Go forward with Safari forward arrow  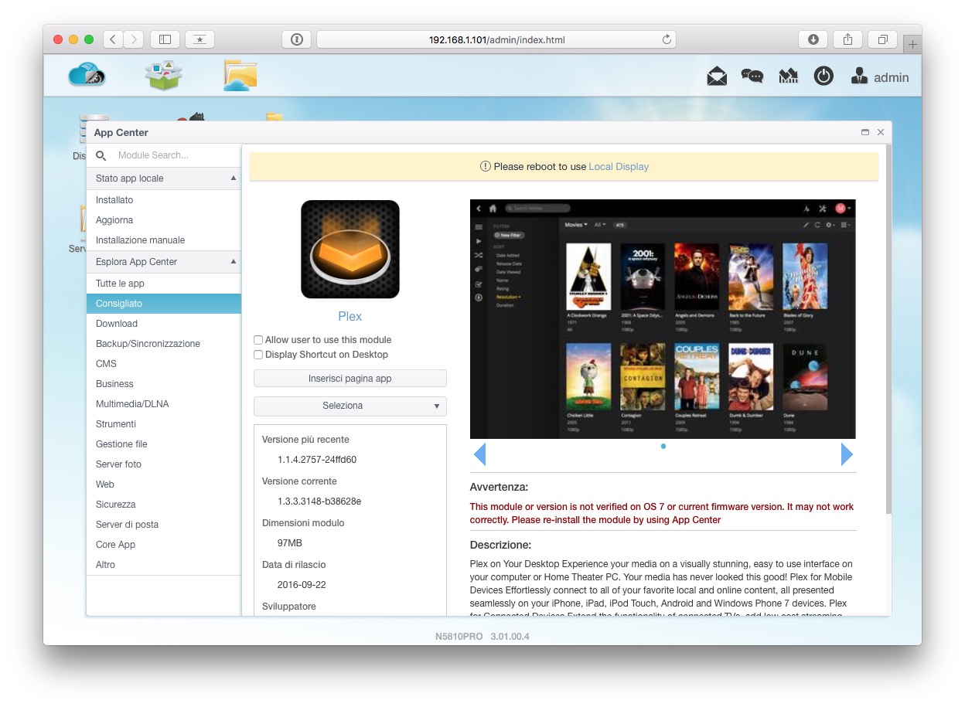(x=134, y=39)
